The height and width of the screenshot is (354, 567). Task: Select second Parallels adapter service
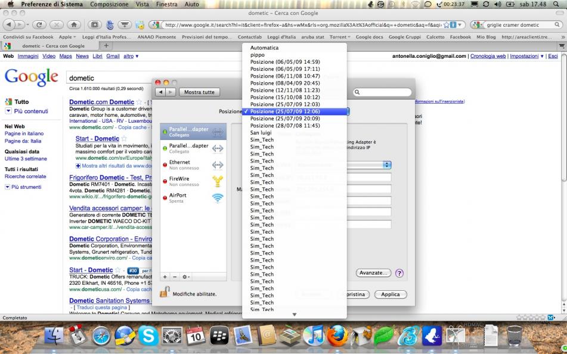click(x=193, y=148)
